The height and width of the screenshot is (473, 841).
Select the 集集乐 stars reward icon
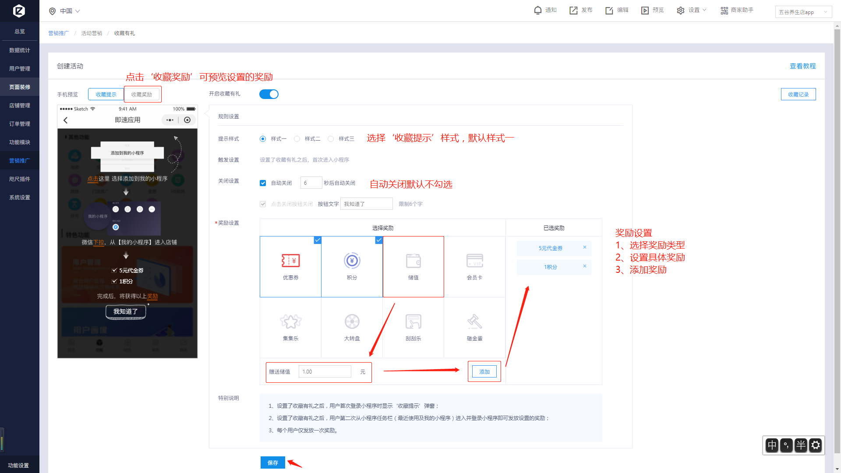[x=290, y=321]
